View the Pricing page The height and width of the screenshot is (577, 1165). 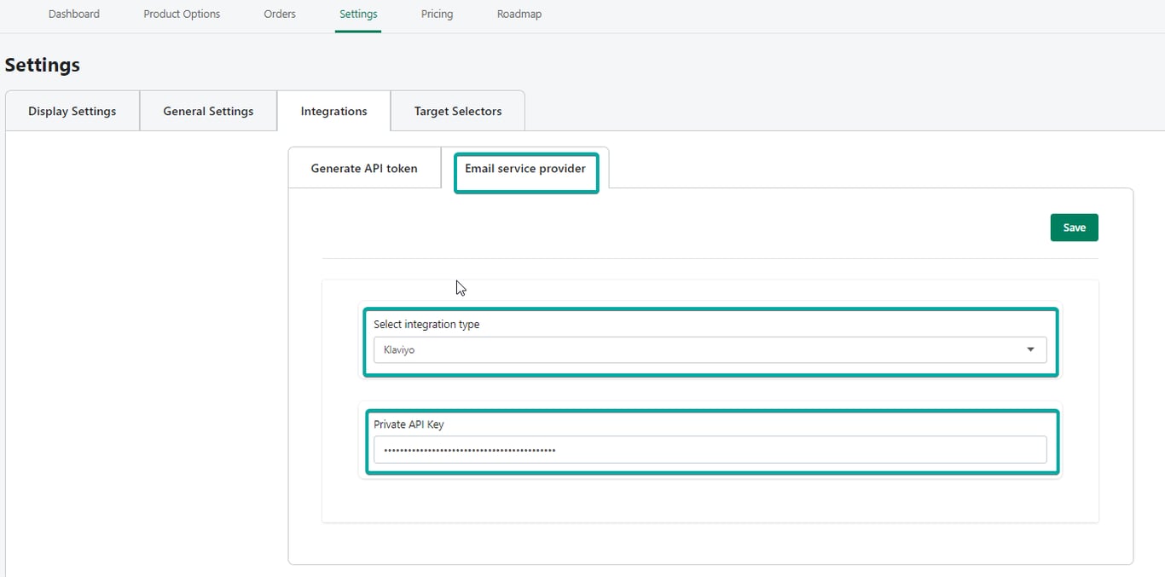[437, 14]
